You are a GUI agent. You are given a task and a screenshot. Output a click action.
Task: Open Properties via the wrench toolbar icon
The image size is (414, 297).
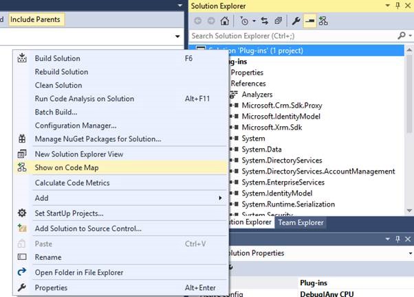click(296, 21)
